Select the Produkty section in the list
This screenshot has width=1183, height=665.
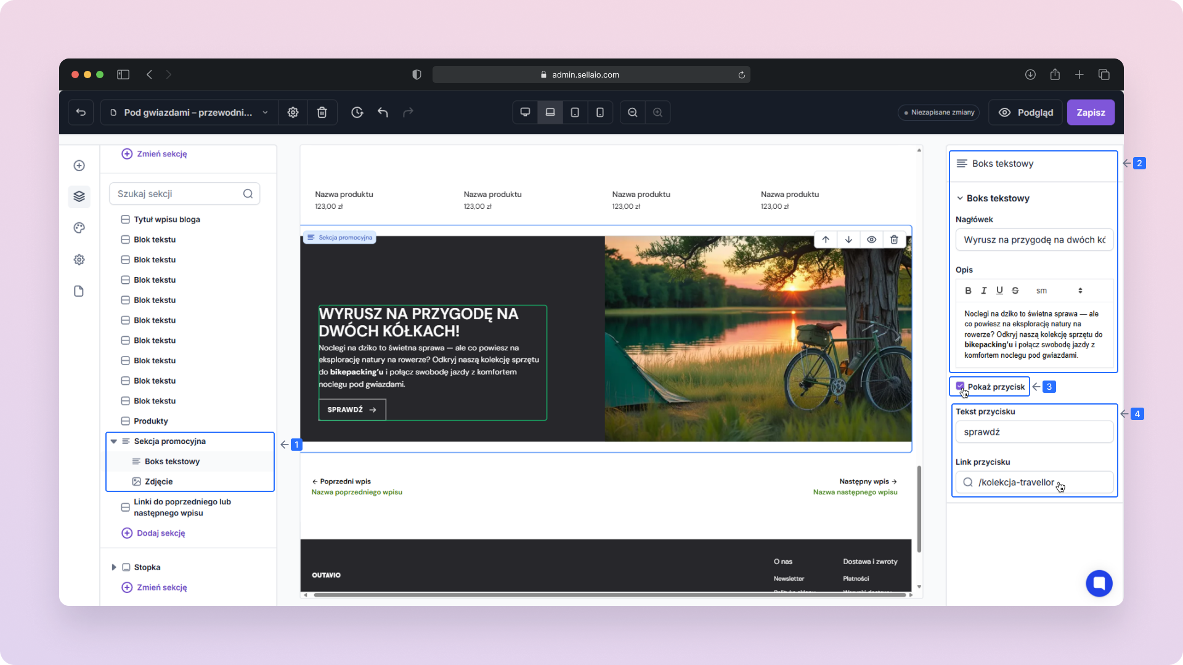[x=150, y=421]
